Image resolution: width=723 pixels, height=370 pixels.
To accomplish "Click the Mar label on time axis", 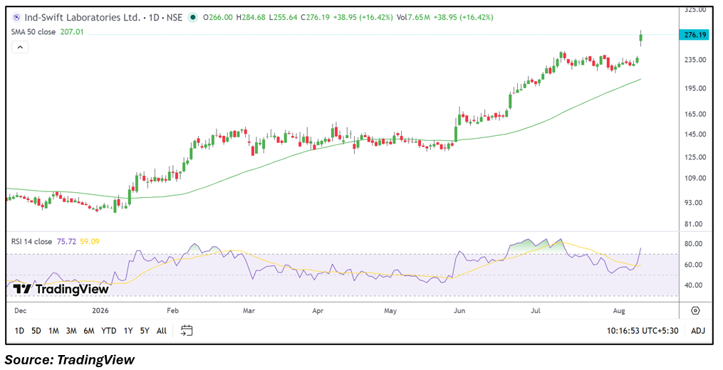I will (249, 310).
